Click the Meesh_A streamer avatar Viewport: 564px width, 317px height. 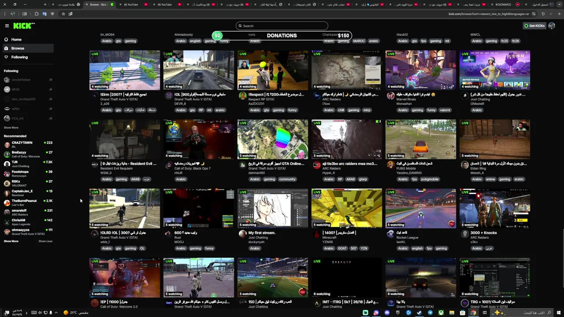coord(464,165)
